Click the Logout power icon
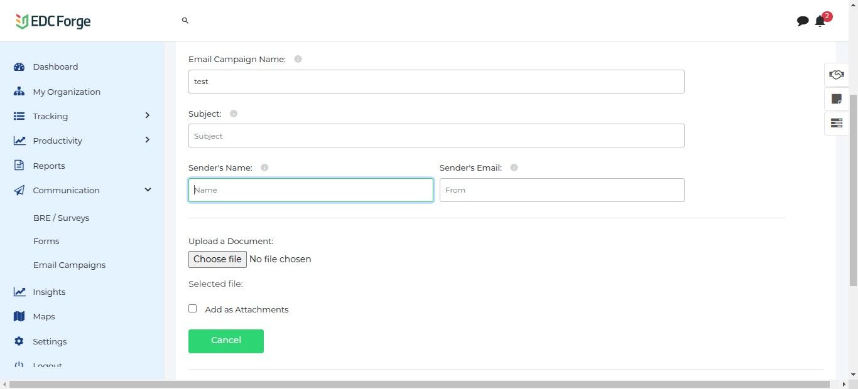 pyautogui.click(x=19, y=366)
